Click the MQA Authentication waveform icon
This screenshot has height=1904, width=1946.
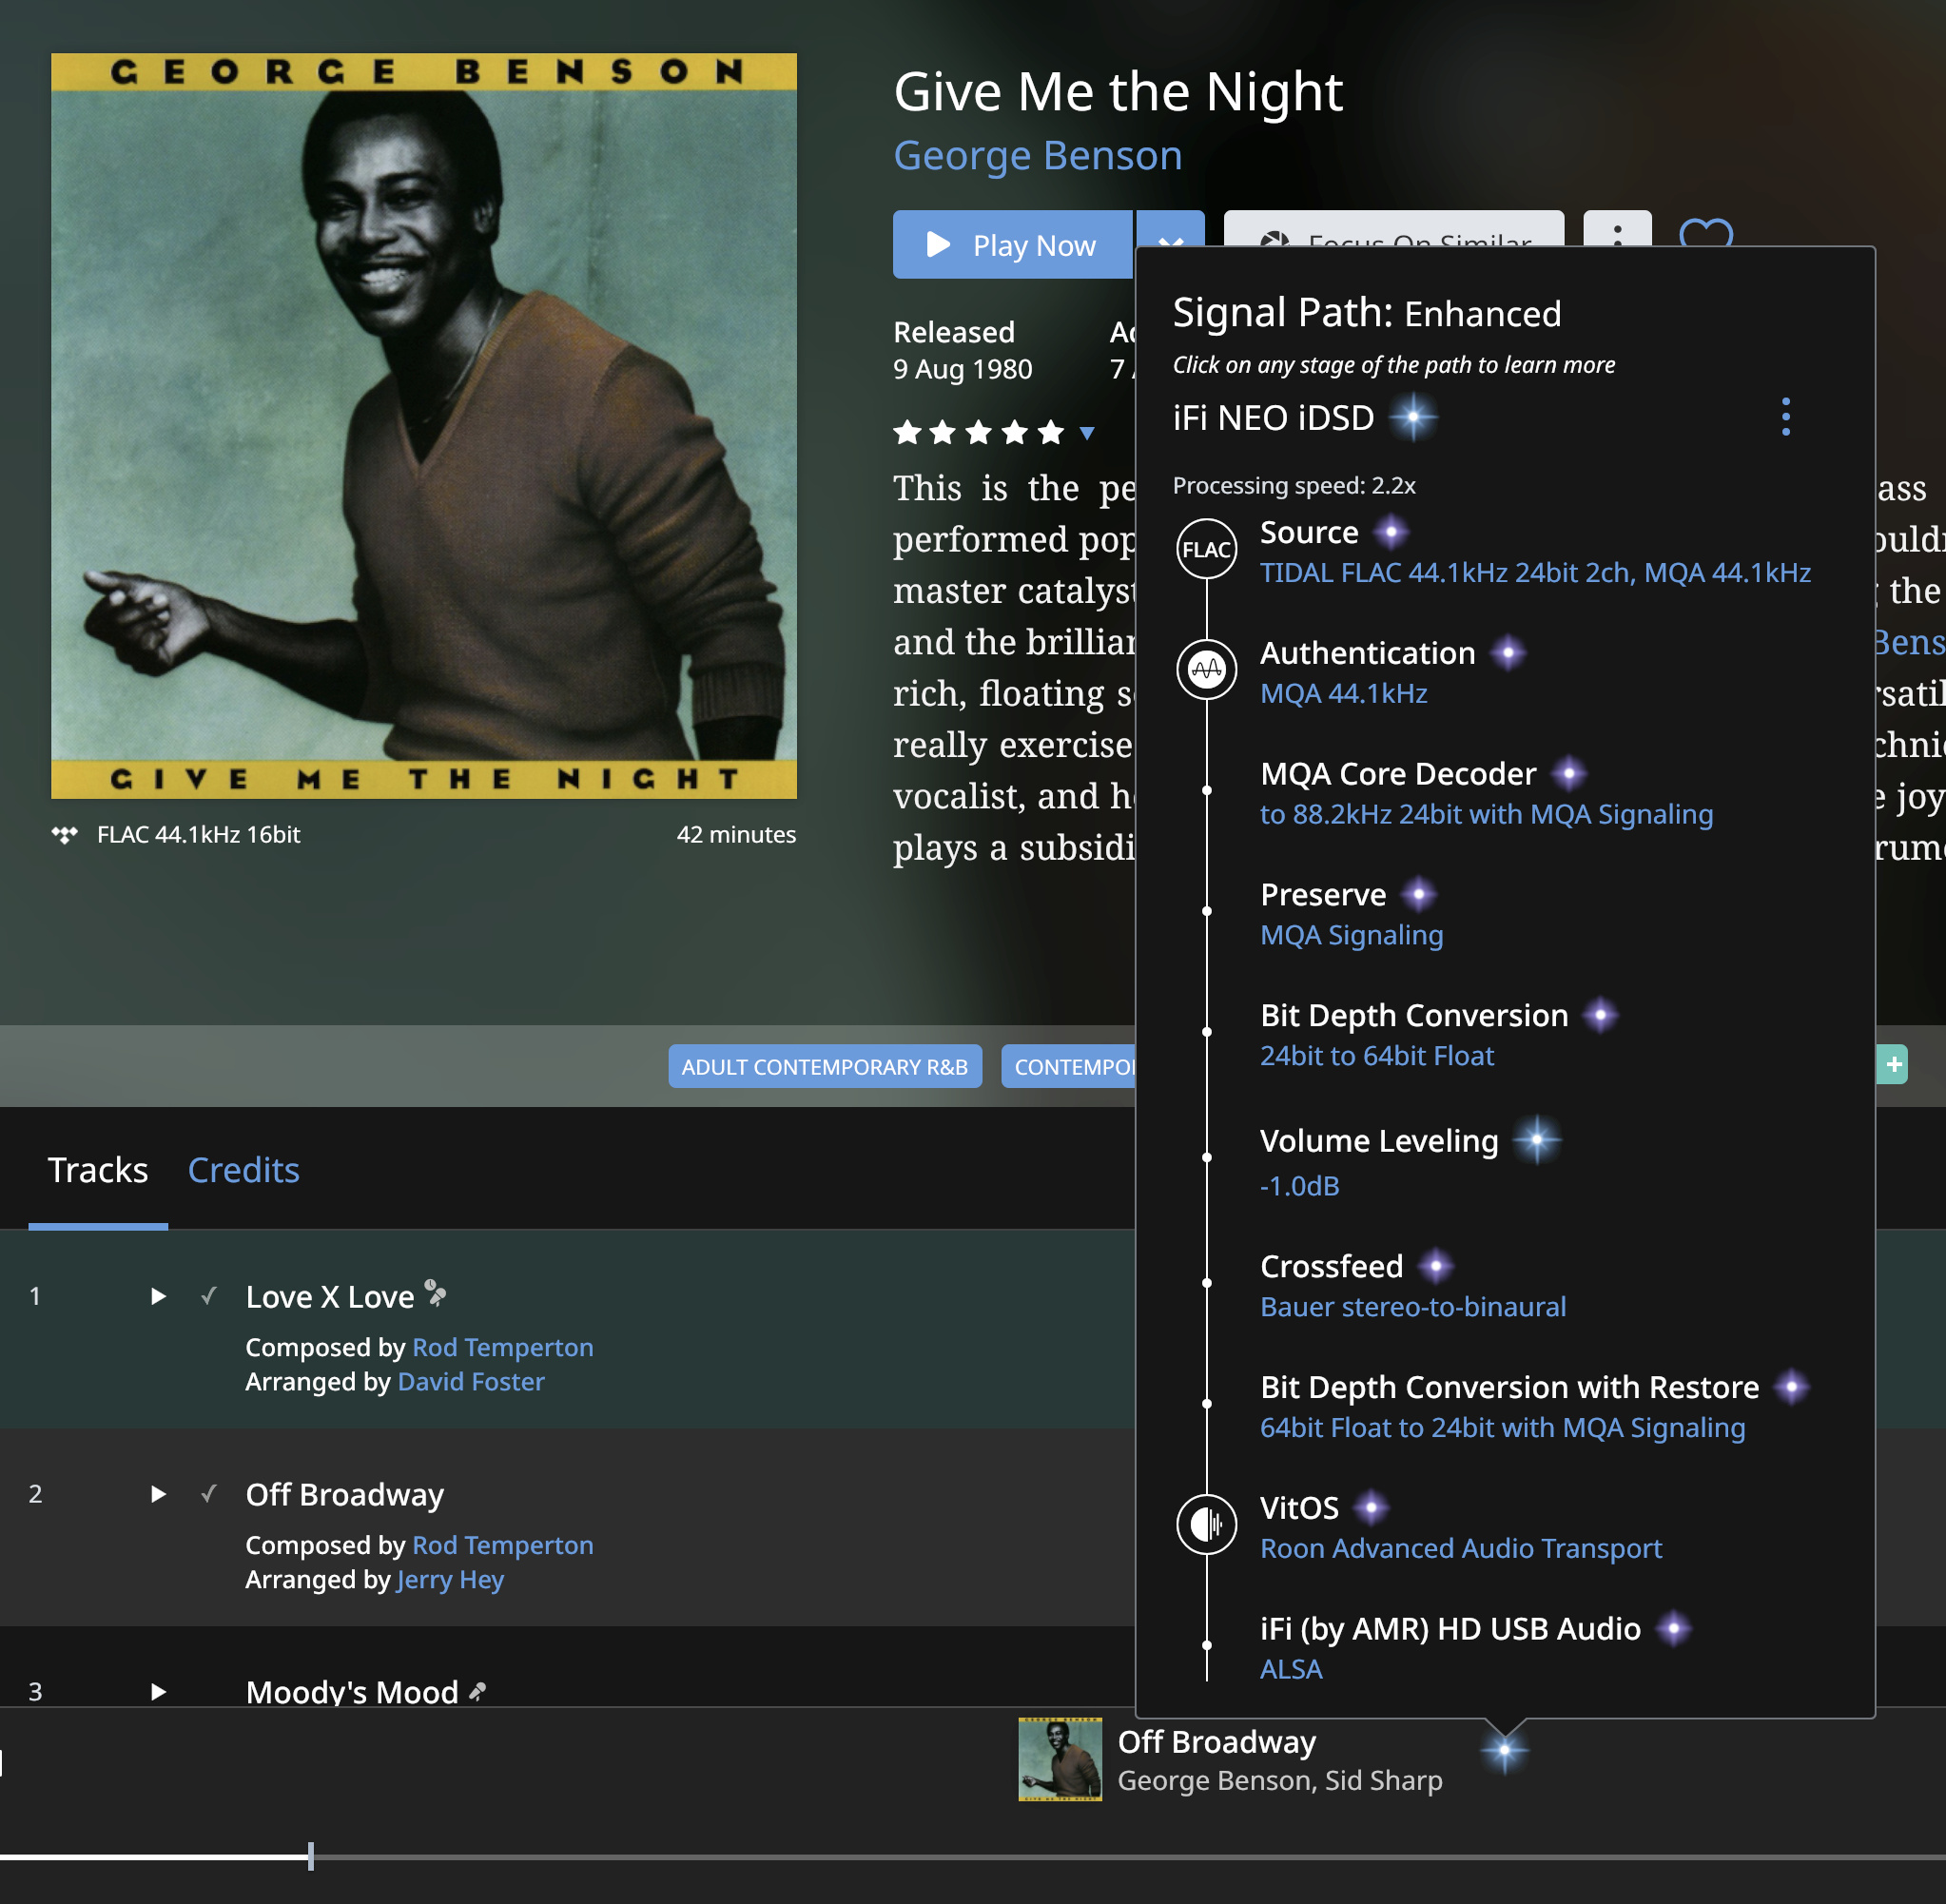click(1206, 670)
